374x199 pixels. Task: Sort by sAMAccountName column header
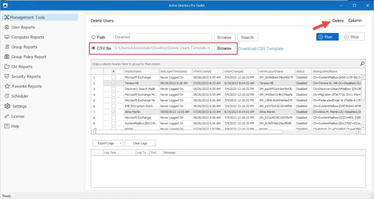(277, 71)
